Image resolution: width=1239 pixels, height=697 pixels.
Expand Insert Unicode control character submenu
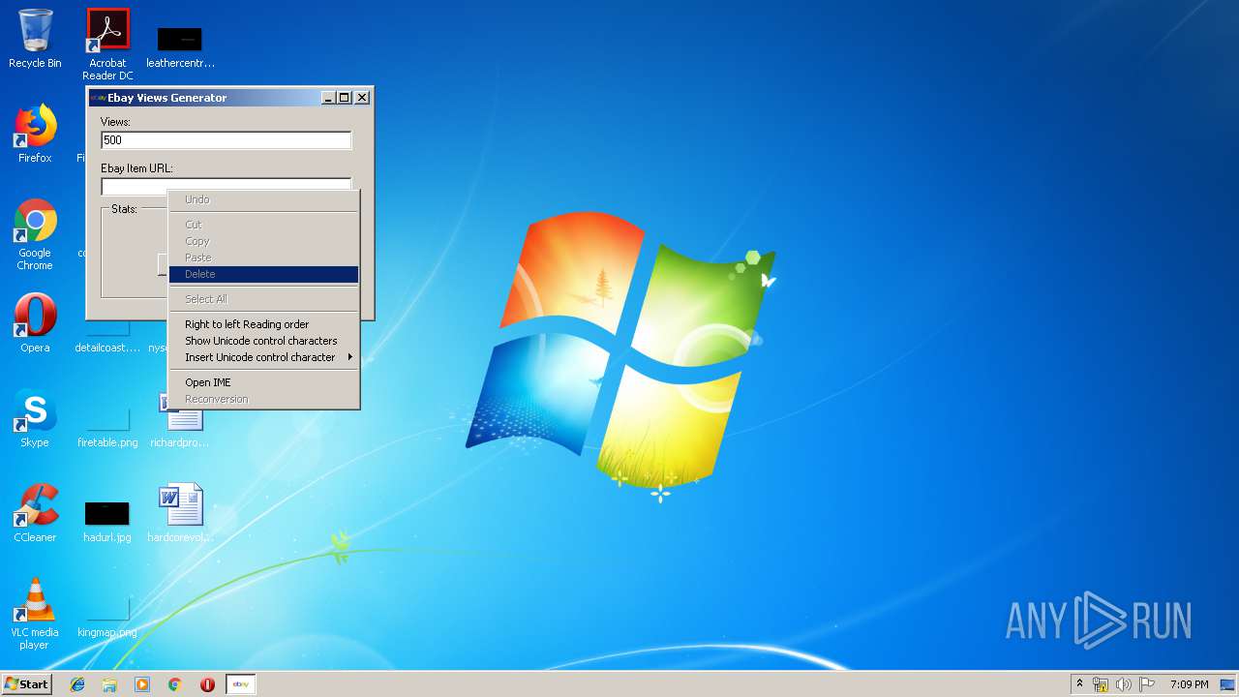pyautogui.click(x=263, y=357)
